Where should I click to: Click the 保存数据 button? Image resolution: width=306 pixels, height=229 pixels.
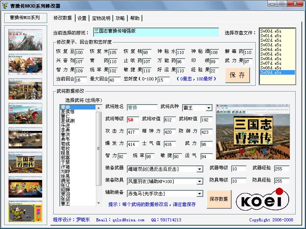(219, 199)
